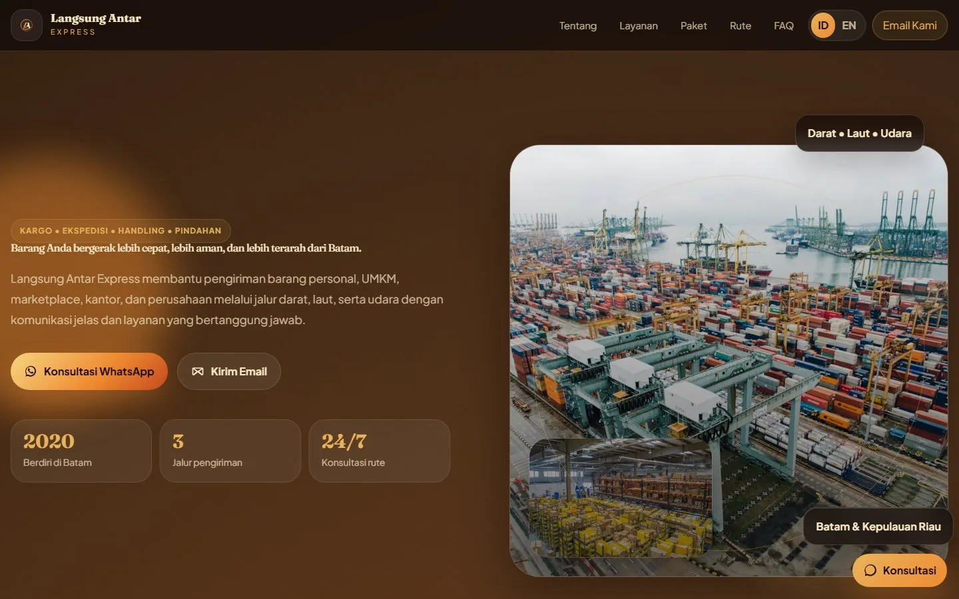Open the Paket nav link
Viewport: 959px width, 599px height.
click(x=694, y=25)
